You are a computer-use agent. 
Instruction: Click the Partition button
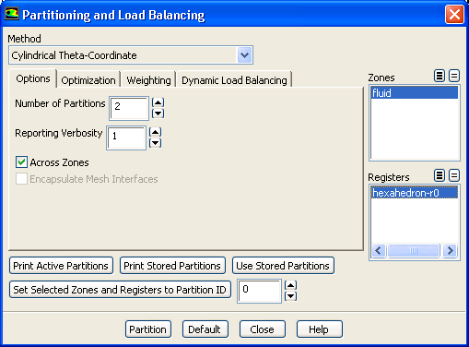coord(148,329)
